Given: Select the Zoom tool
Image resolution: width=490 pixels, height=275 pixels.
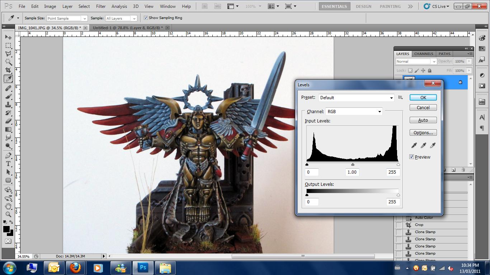Looking at the screenshot, I should 8,214.
